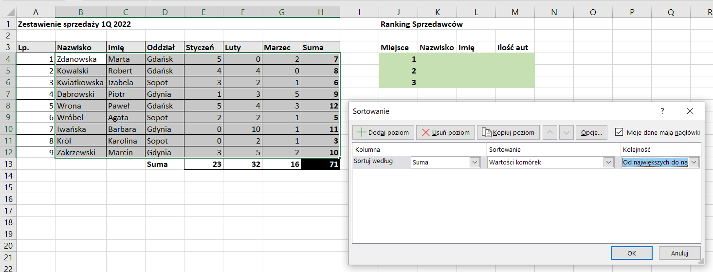
Task: Click the Styczeń total cell 23
Action: coord(203,164)
